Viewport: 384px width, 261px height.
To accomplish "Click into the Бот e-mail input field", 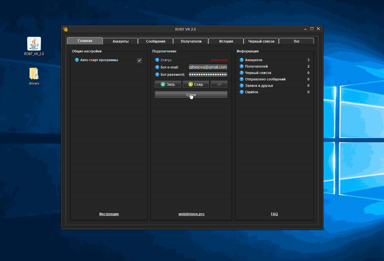I will 208,67.
